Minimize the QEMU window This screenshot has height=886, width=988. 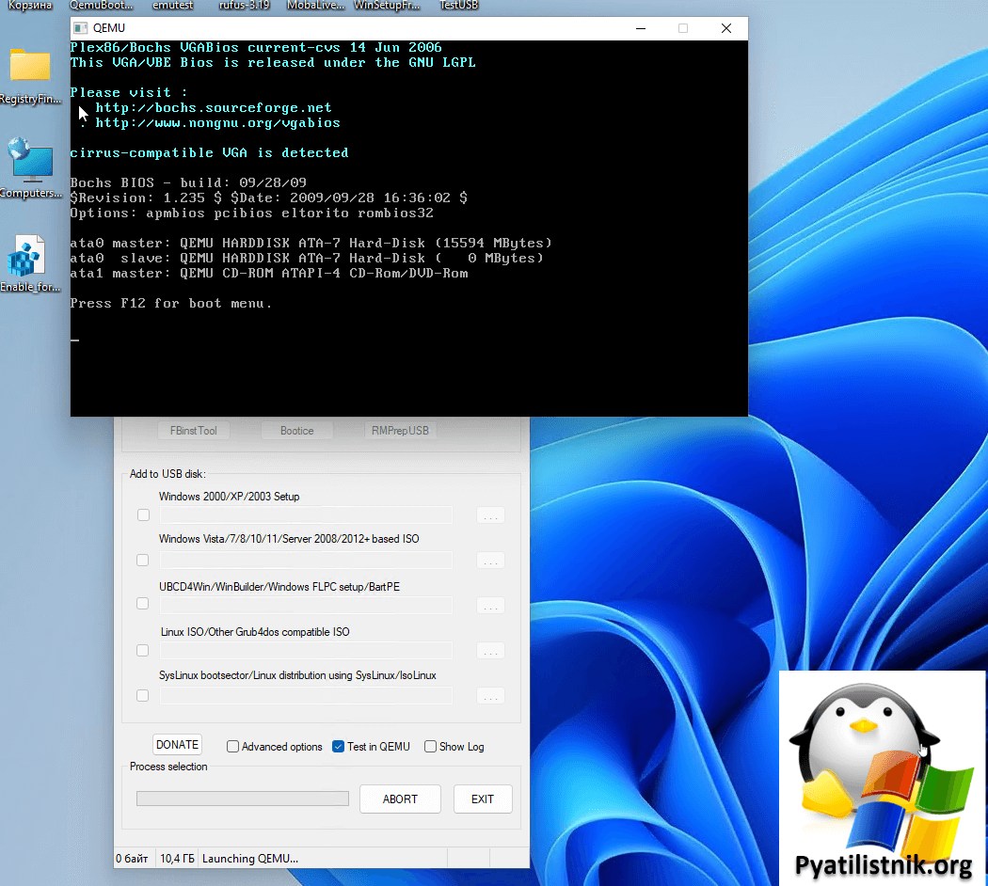tap(640, 28)
